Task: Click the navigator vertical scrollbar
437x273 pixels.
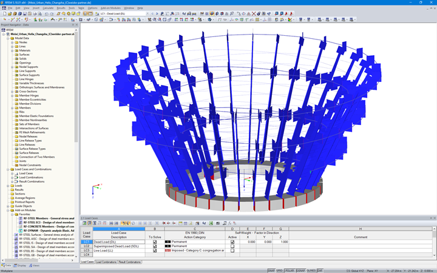Action: pos(76,86)
